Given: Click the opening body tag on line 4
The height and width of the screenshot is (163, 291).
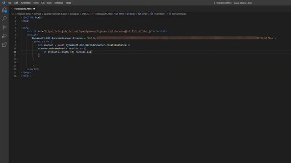Looking at the screenshot, I should click(25, 28).
